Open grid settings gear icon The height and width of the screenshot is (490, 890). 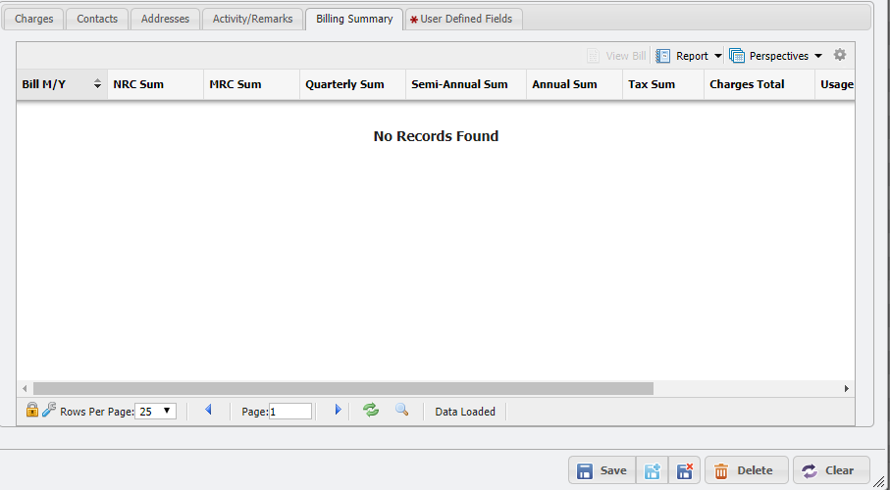pos(839,56)
